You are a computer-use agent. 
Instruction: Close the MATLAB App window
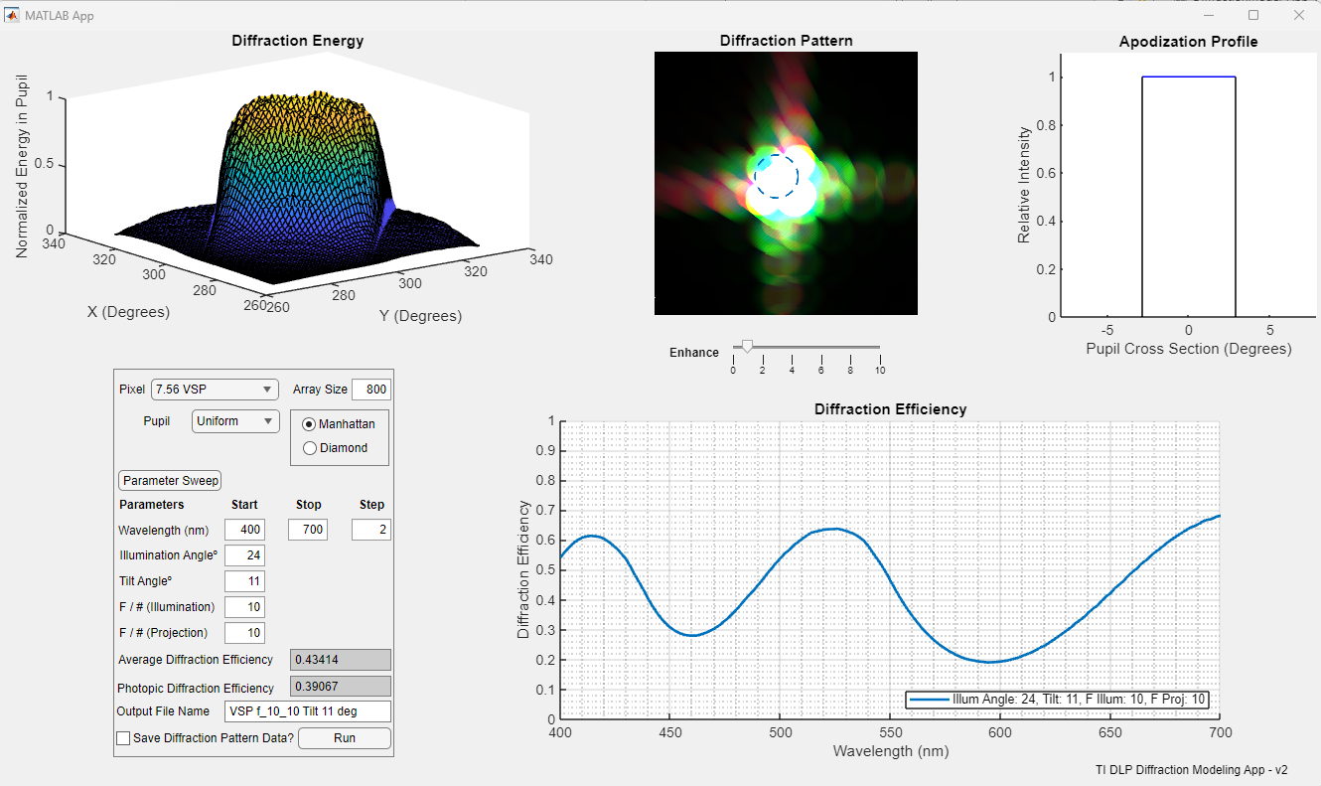pos(1298,15)
